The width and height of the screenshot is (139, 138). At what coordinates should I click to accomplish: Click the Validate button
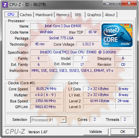[x=96, y=132]
